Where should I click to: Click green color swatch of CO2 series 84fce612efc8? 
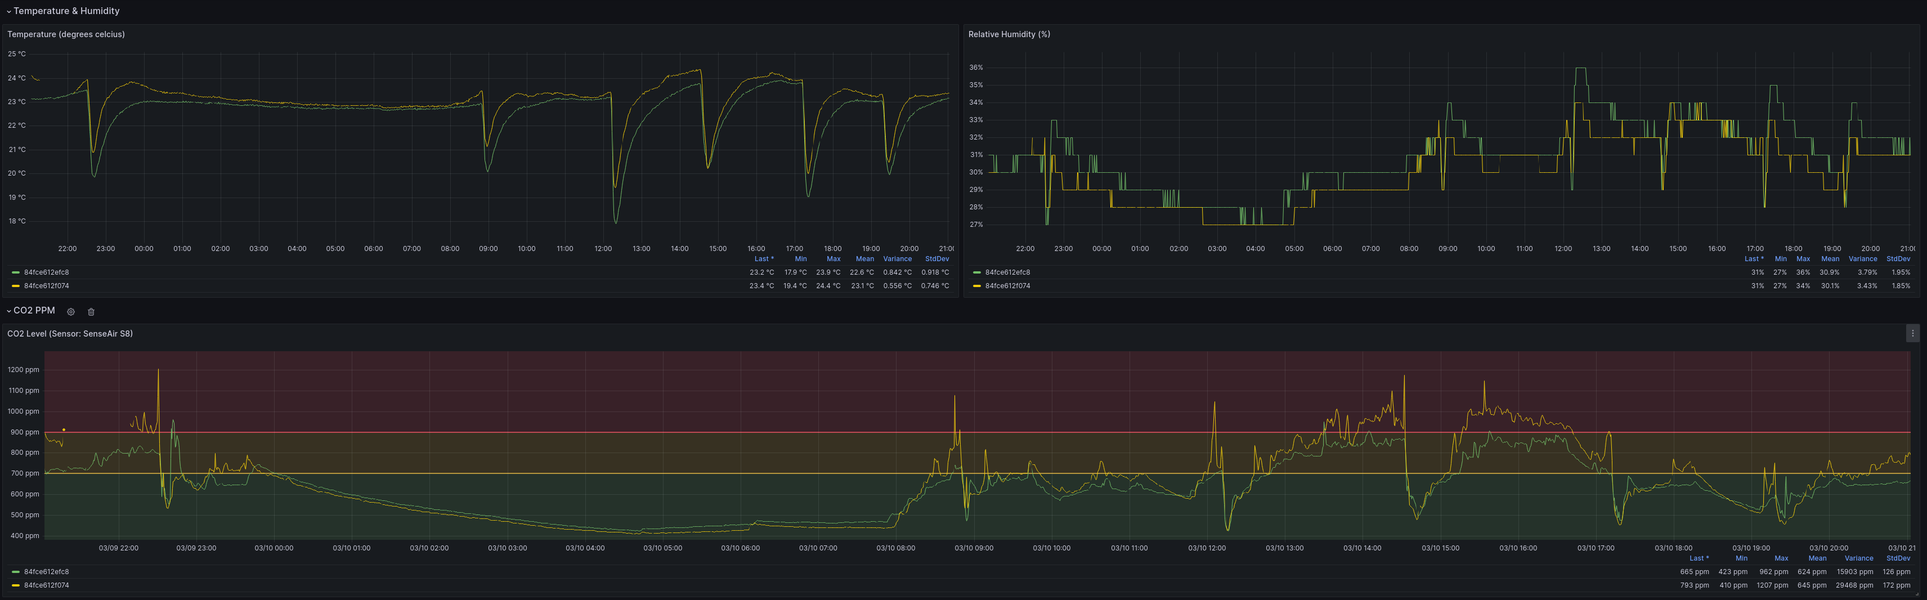16,571
